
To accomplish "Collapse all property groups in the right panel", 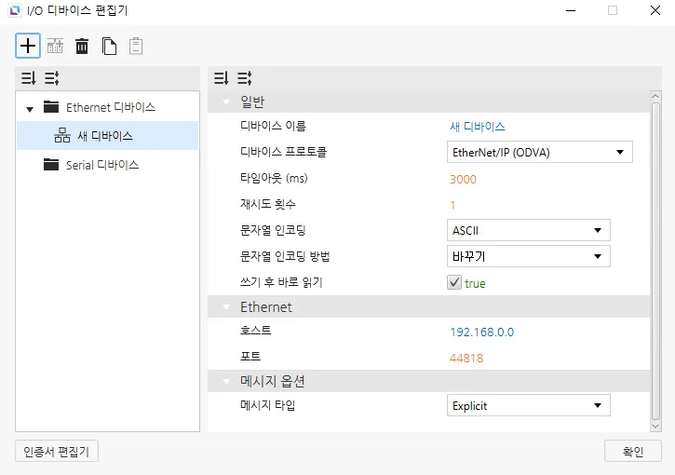I will click(x=244, y=78).
